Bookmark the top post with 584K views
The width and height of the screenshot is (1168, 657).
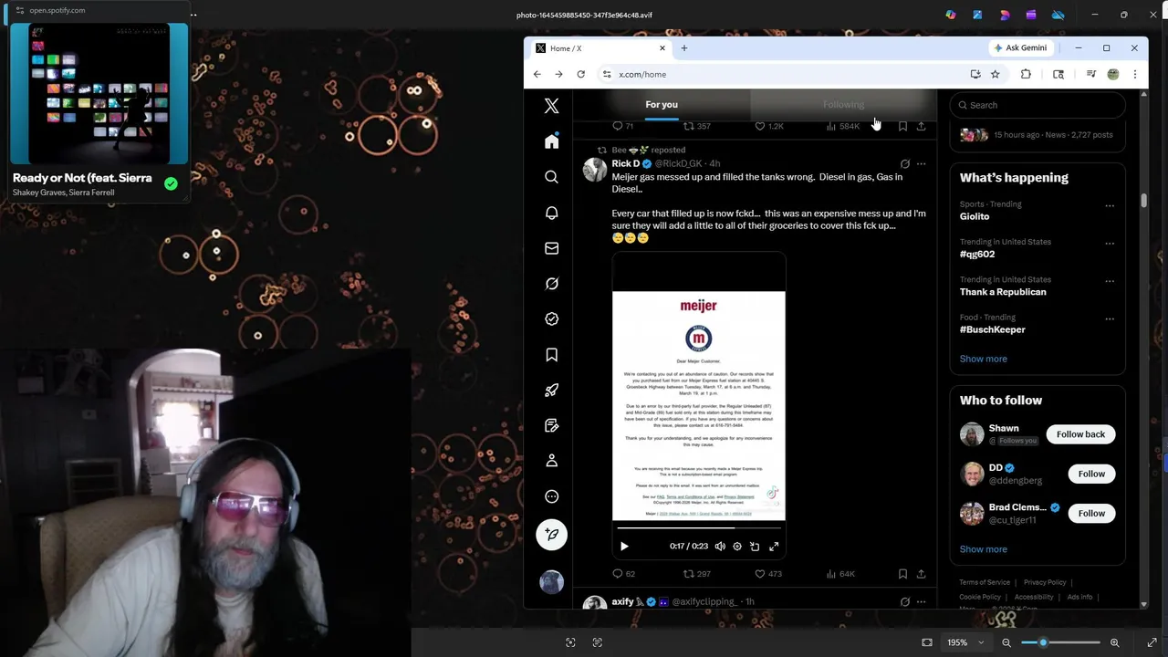coord(902,126)
